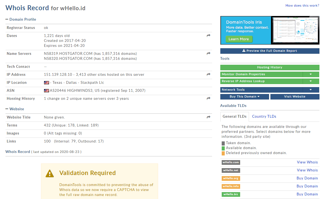Click the warning triangle in Validation Required box
The image size is (328, 199).
click(x=50, y=173)
